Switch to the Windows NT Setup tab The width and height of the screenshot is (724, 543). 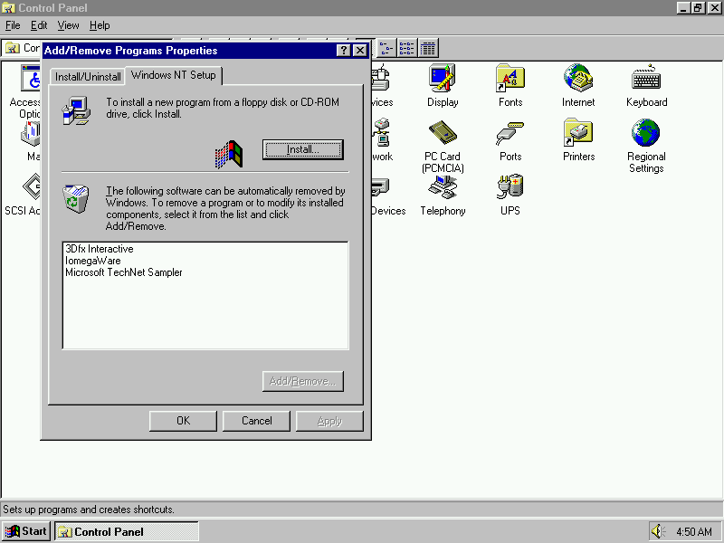pos(173,75)
